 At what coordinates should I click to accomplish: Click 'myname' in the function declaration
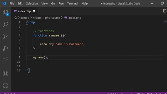point(54,36)
